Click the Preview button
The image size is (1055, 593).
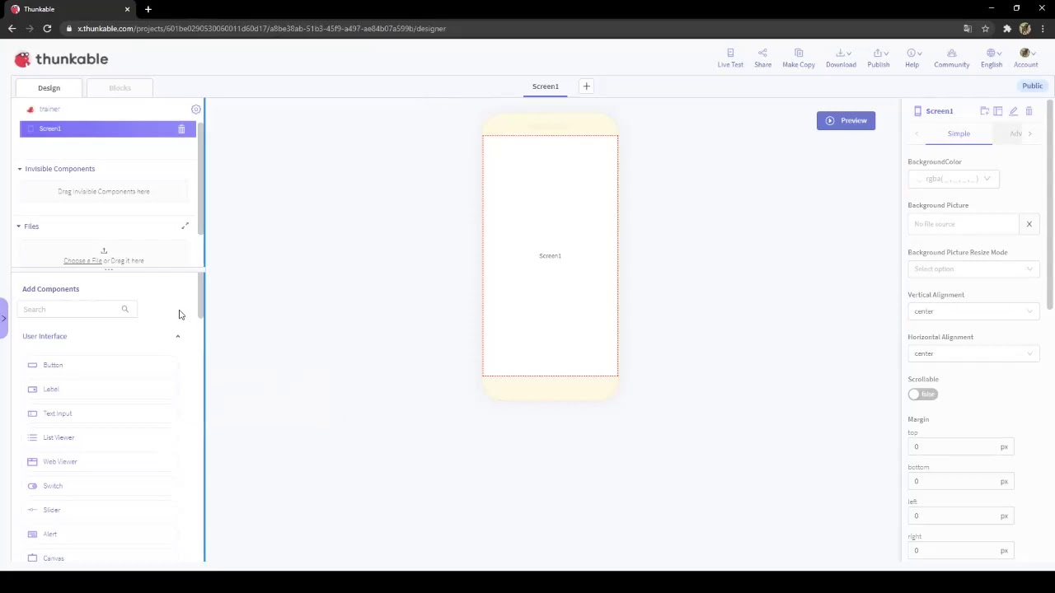[846, 120]
